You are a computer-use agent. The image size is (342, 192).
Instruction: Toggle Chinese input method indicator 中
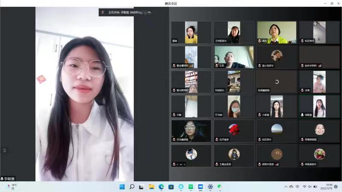pos(298,187)
